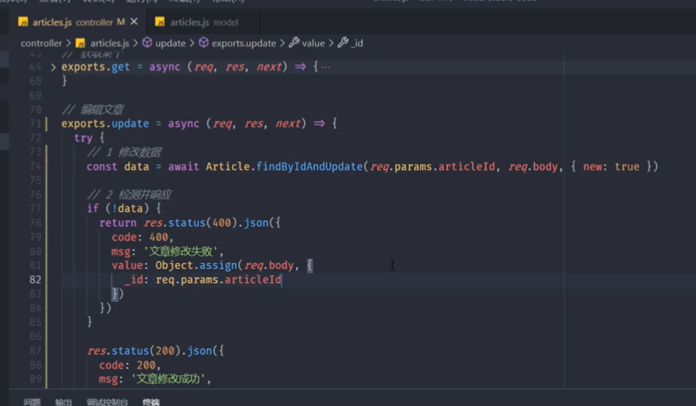Click the JS icon in the breadcrumb
The image size is (696, 406).
pos(80,43)
